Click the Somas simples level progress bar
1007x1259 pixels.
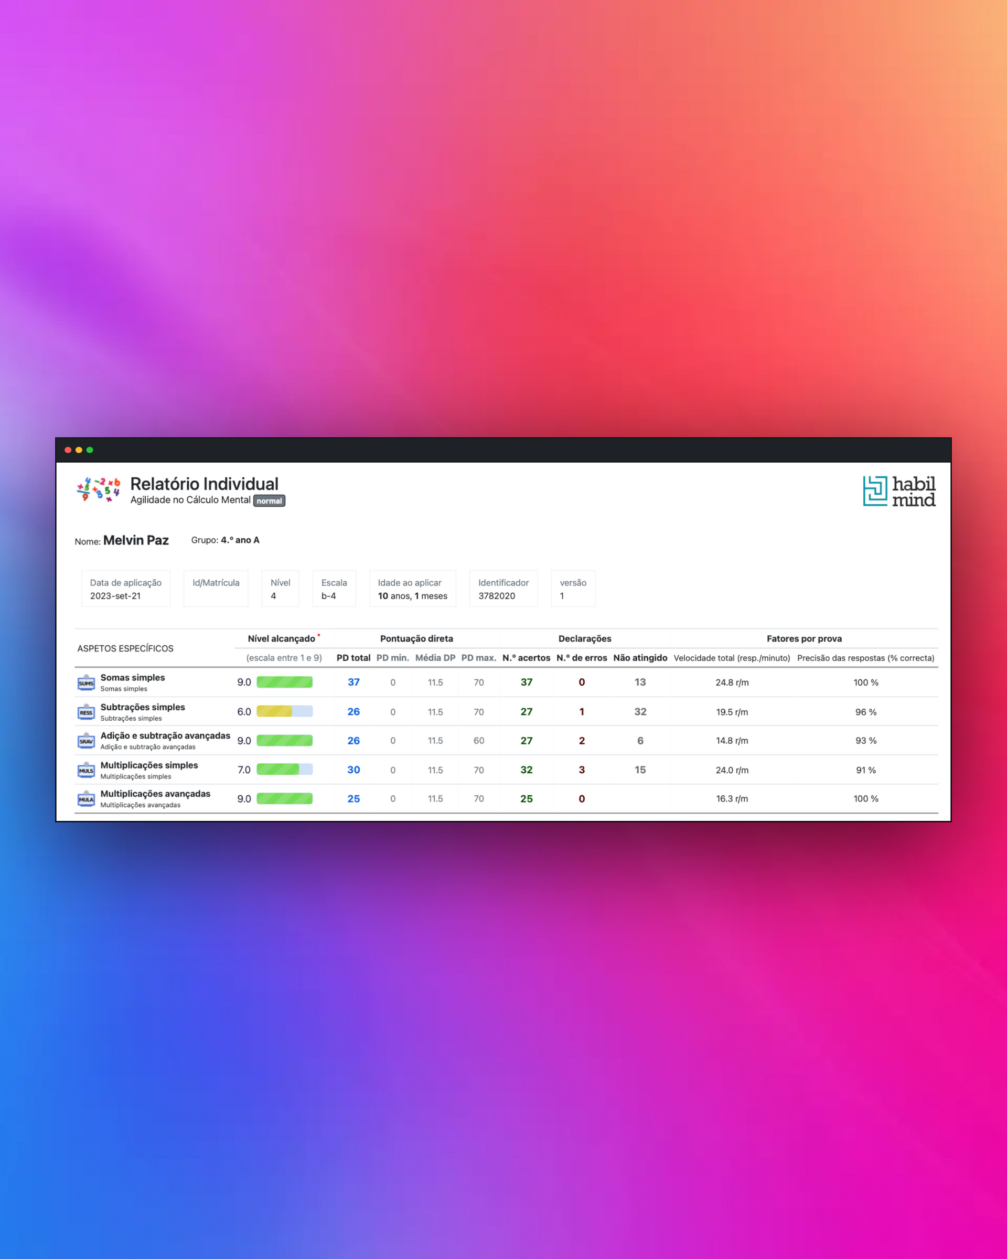(284, 682)
